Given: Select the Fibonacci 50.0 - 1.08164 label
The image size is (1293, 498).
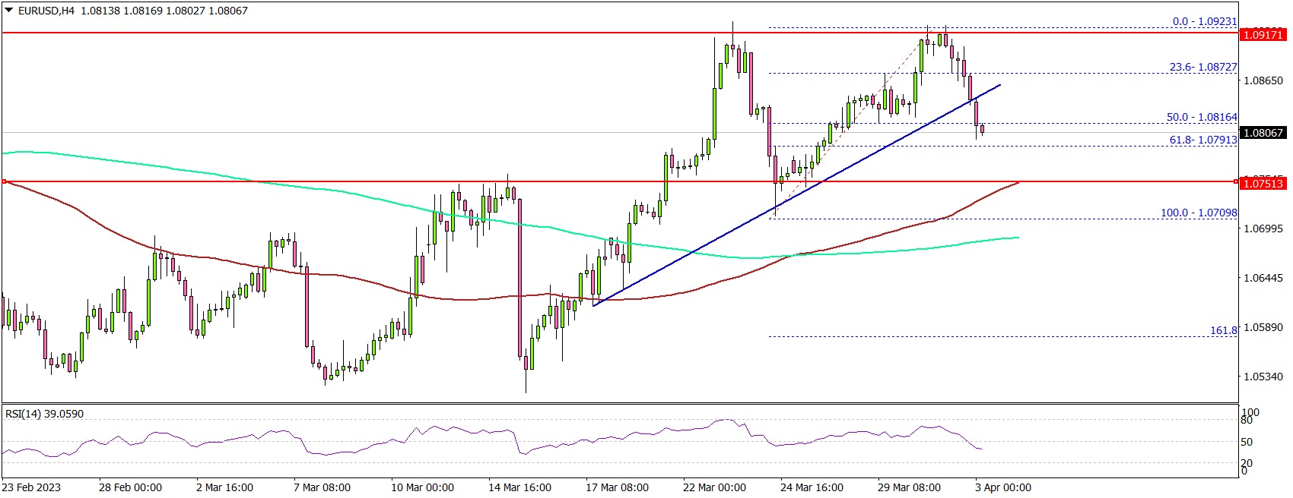Looking at the screenshot, I should 1202,118.
